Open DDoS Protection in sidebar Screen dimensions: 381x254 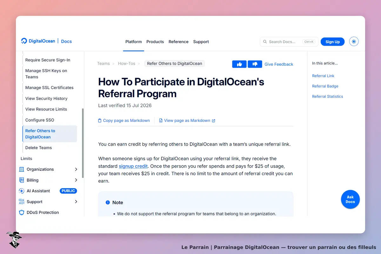point(43,212)
